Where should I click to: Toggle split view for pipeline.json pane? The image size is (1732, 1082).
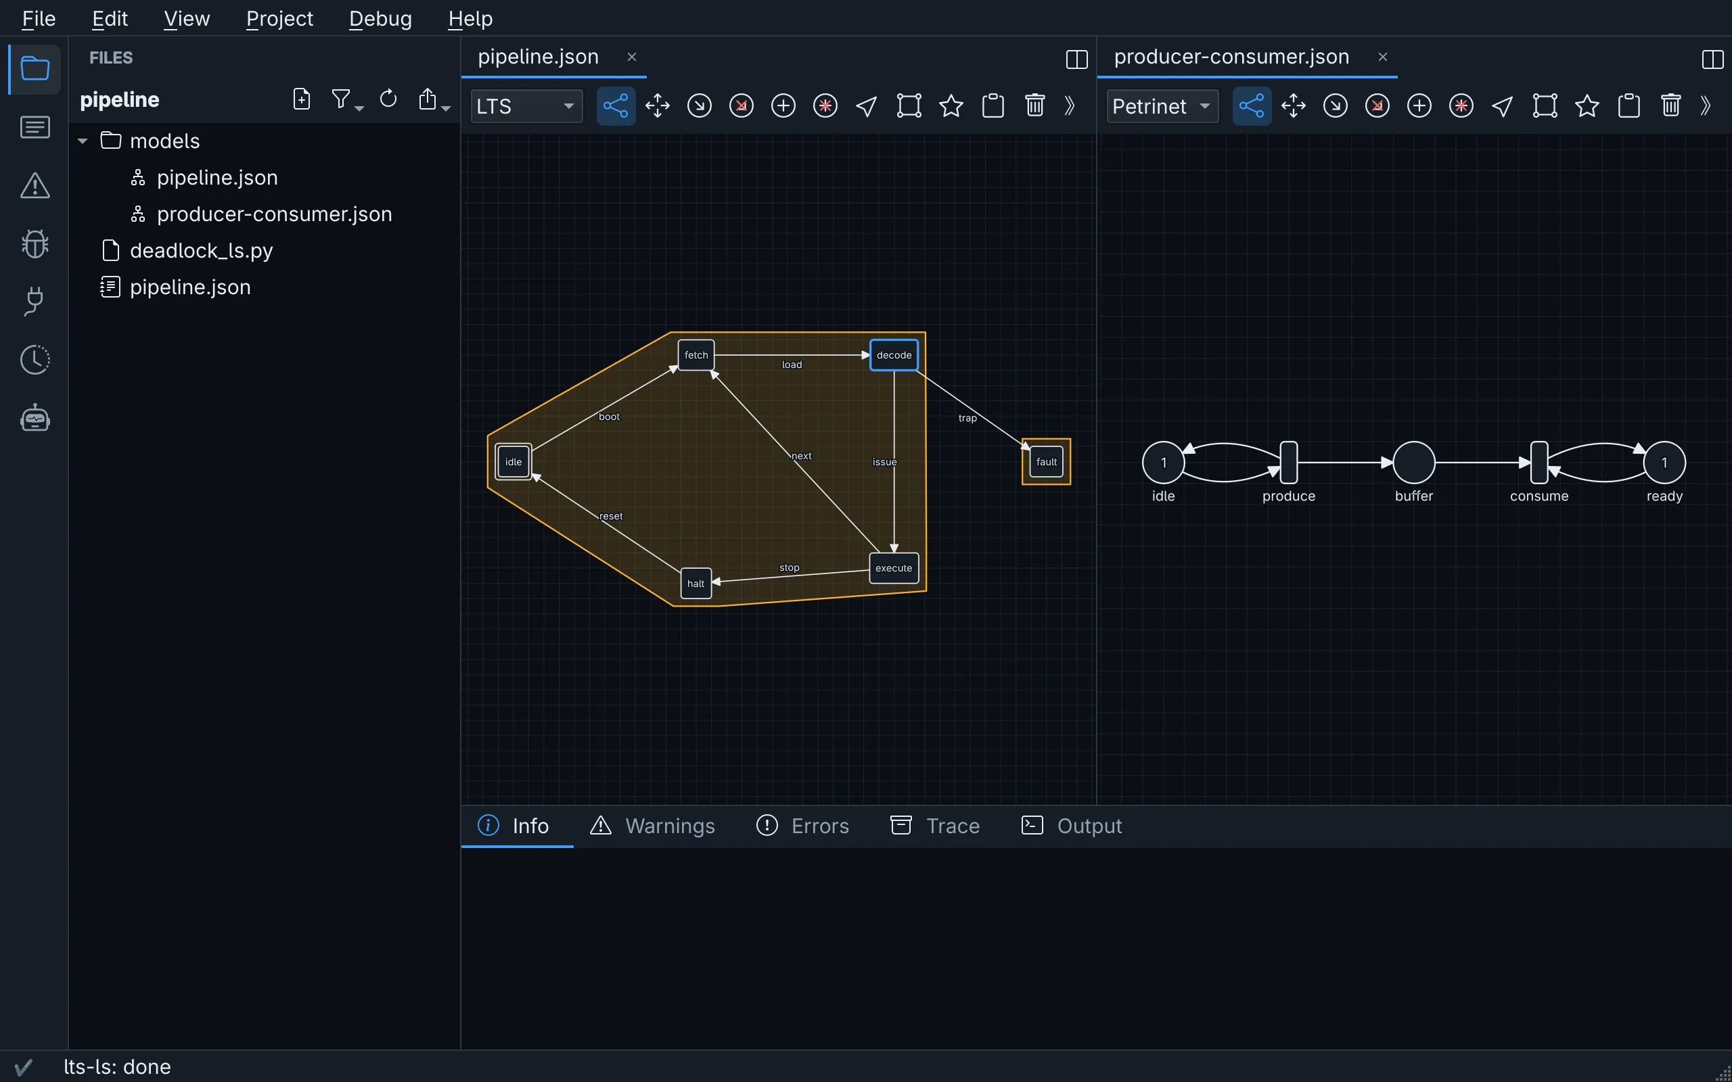click(x=1076, y=59)
